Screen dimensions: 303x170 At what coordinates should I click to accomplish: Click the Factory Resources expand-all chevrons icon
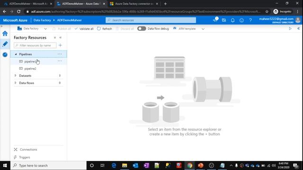click(x=55, y=38)
